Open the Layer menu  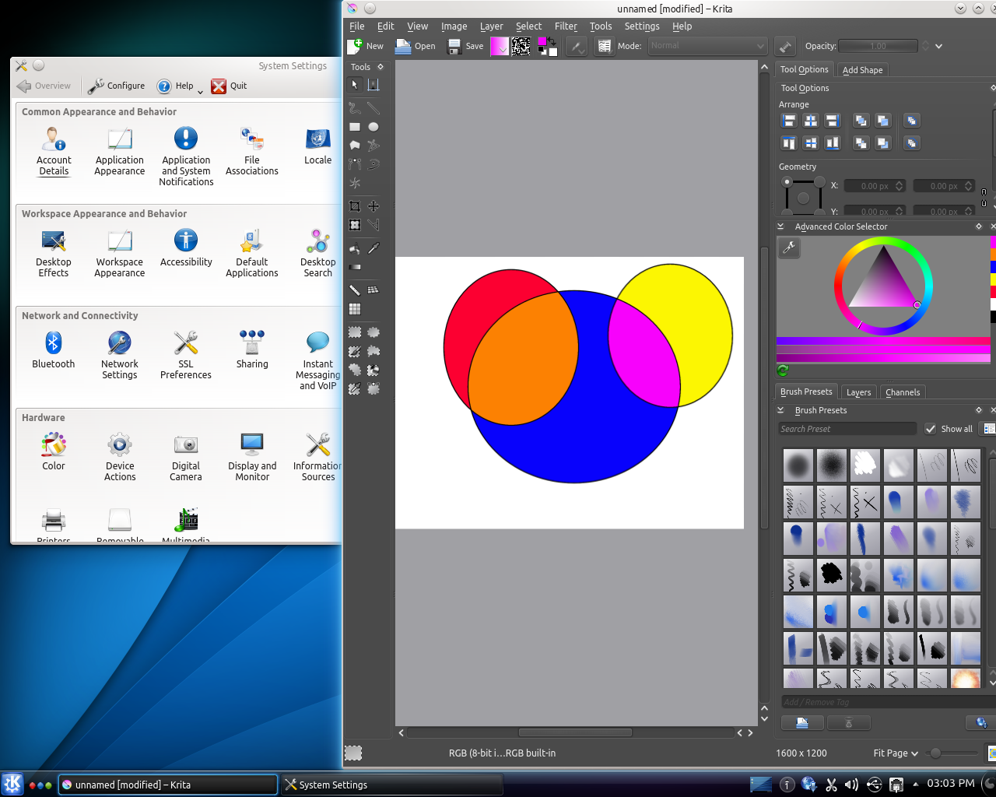pyautogui.click(x=491, y=26)
